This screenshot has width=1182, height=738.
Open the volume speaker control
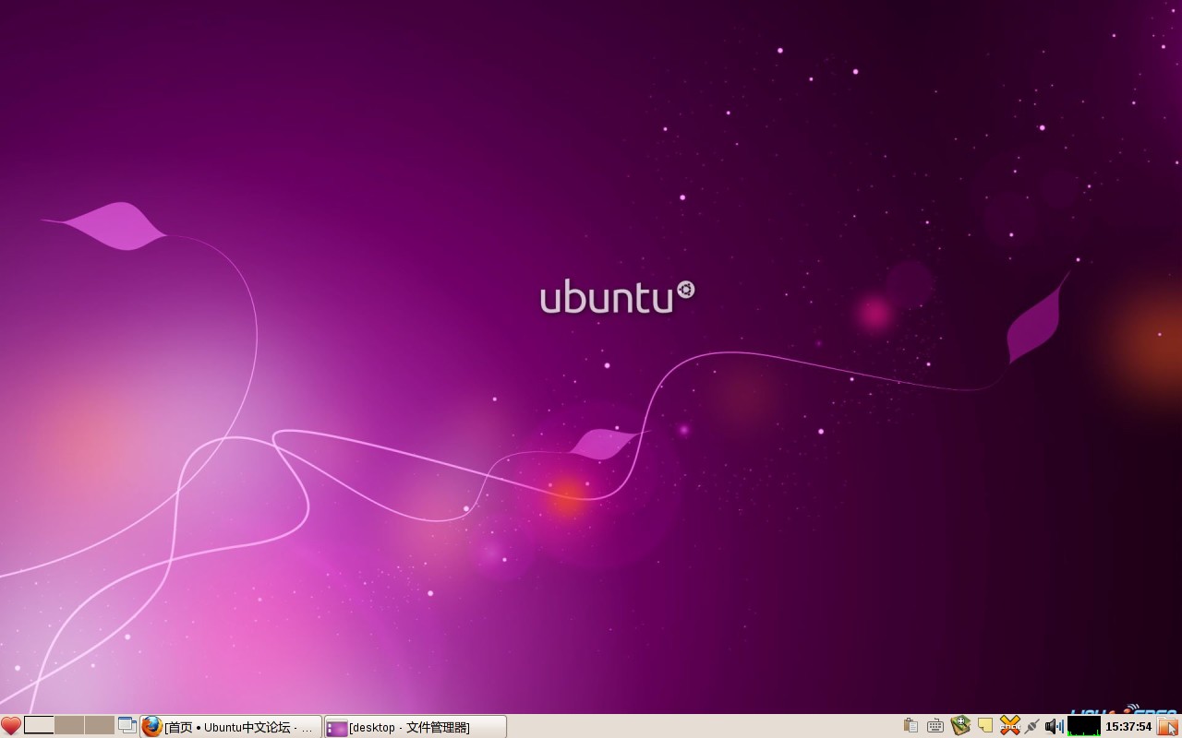1055,727
